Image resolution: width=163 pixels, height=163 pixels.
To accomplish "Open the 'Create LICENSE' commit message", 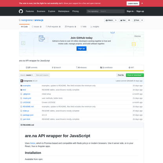I will (49, 103).
